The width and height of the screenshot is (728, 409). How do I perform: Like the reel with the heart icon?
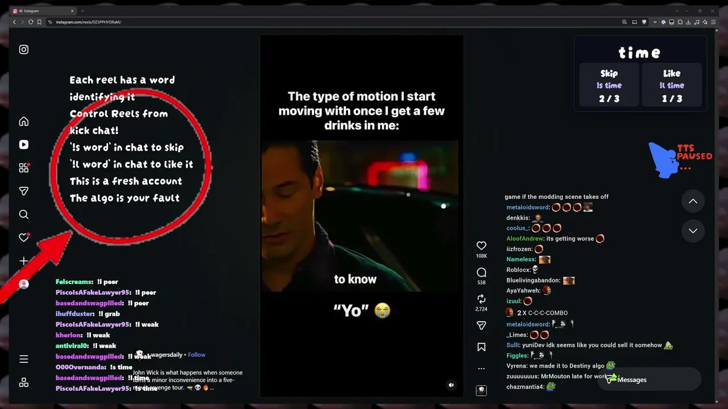coord(481,245)
